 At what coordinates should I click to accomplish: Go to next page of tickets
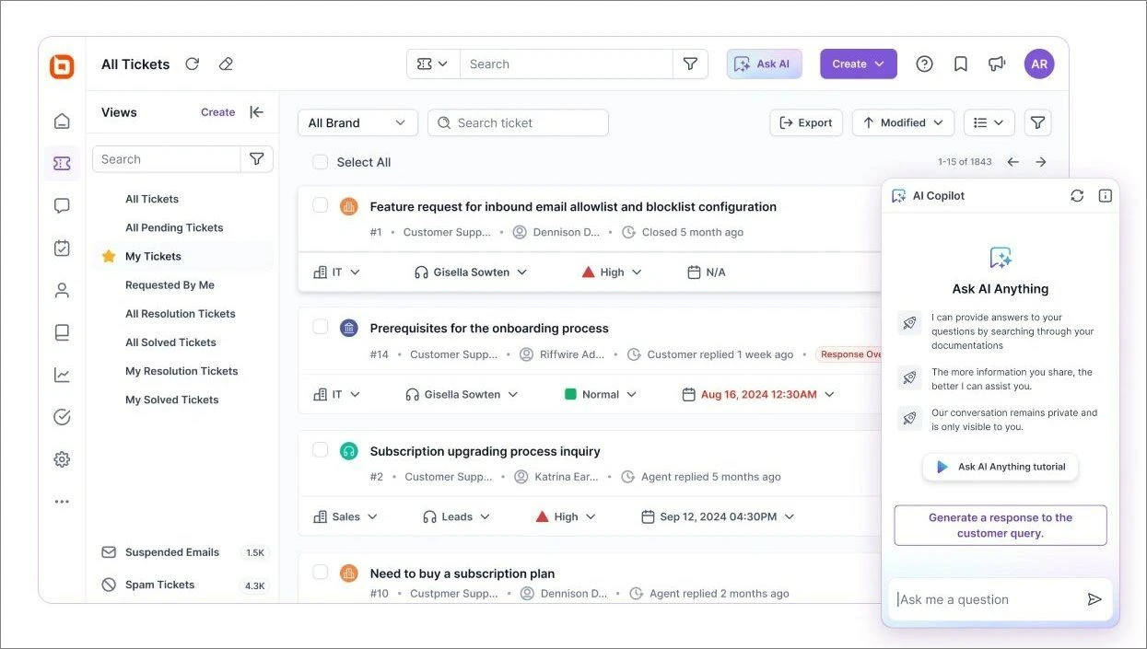(1041, 162)
